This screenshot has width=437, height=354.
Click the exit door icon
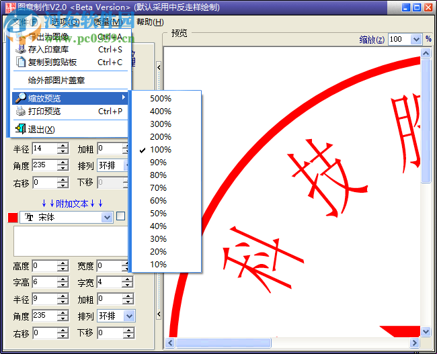coord(21,129)
